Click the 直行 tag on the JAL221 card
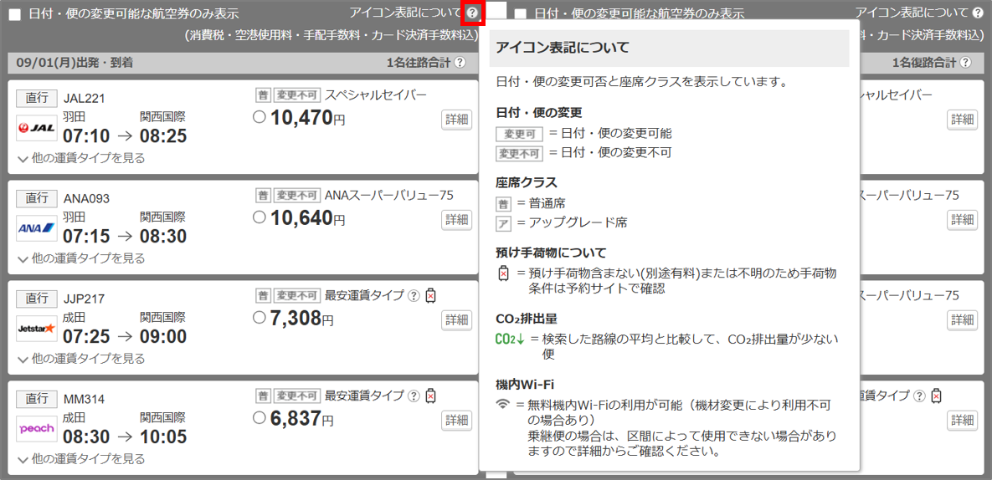992x480 pixels. click(x=37, y=98)
